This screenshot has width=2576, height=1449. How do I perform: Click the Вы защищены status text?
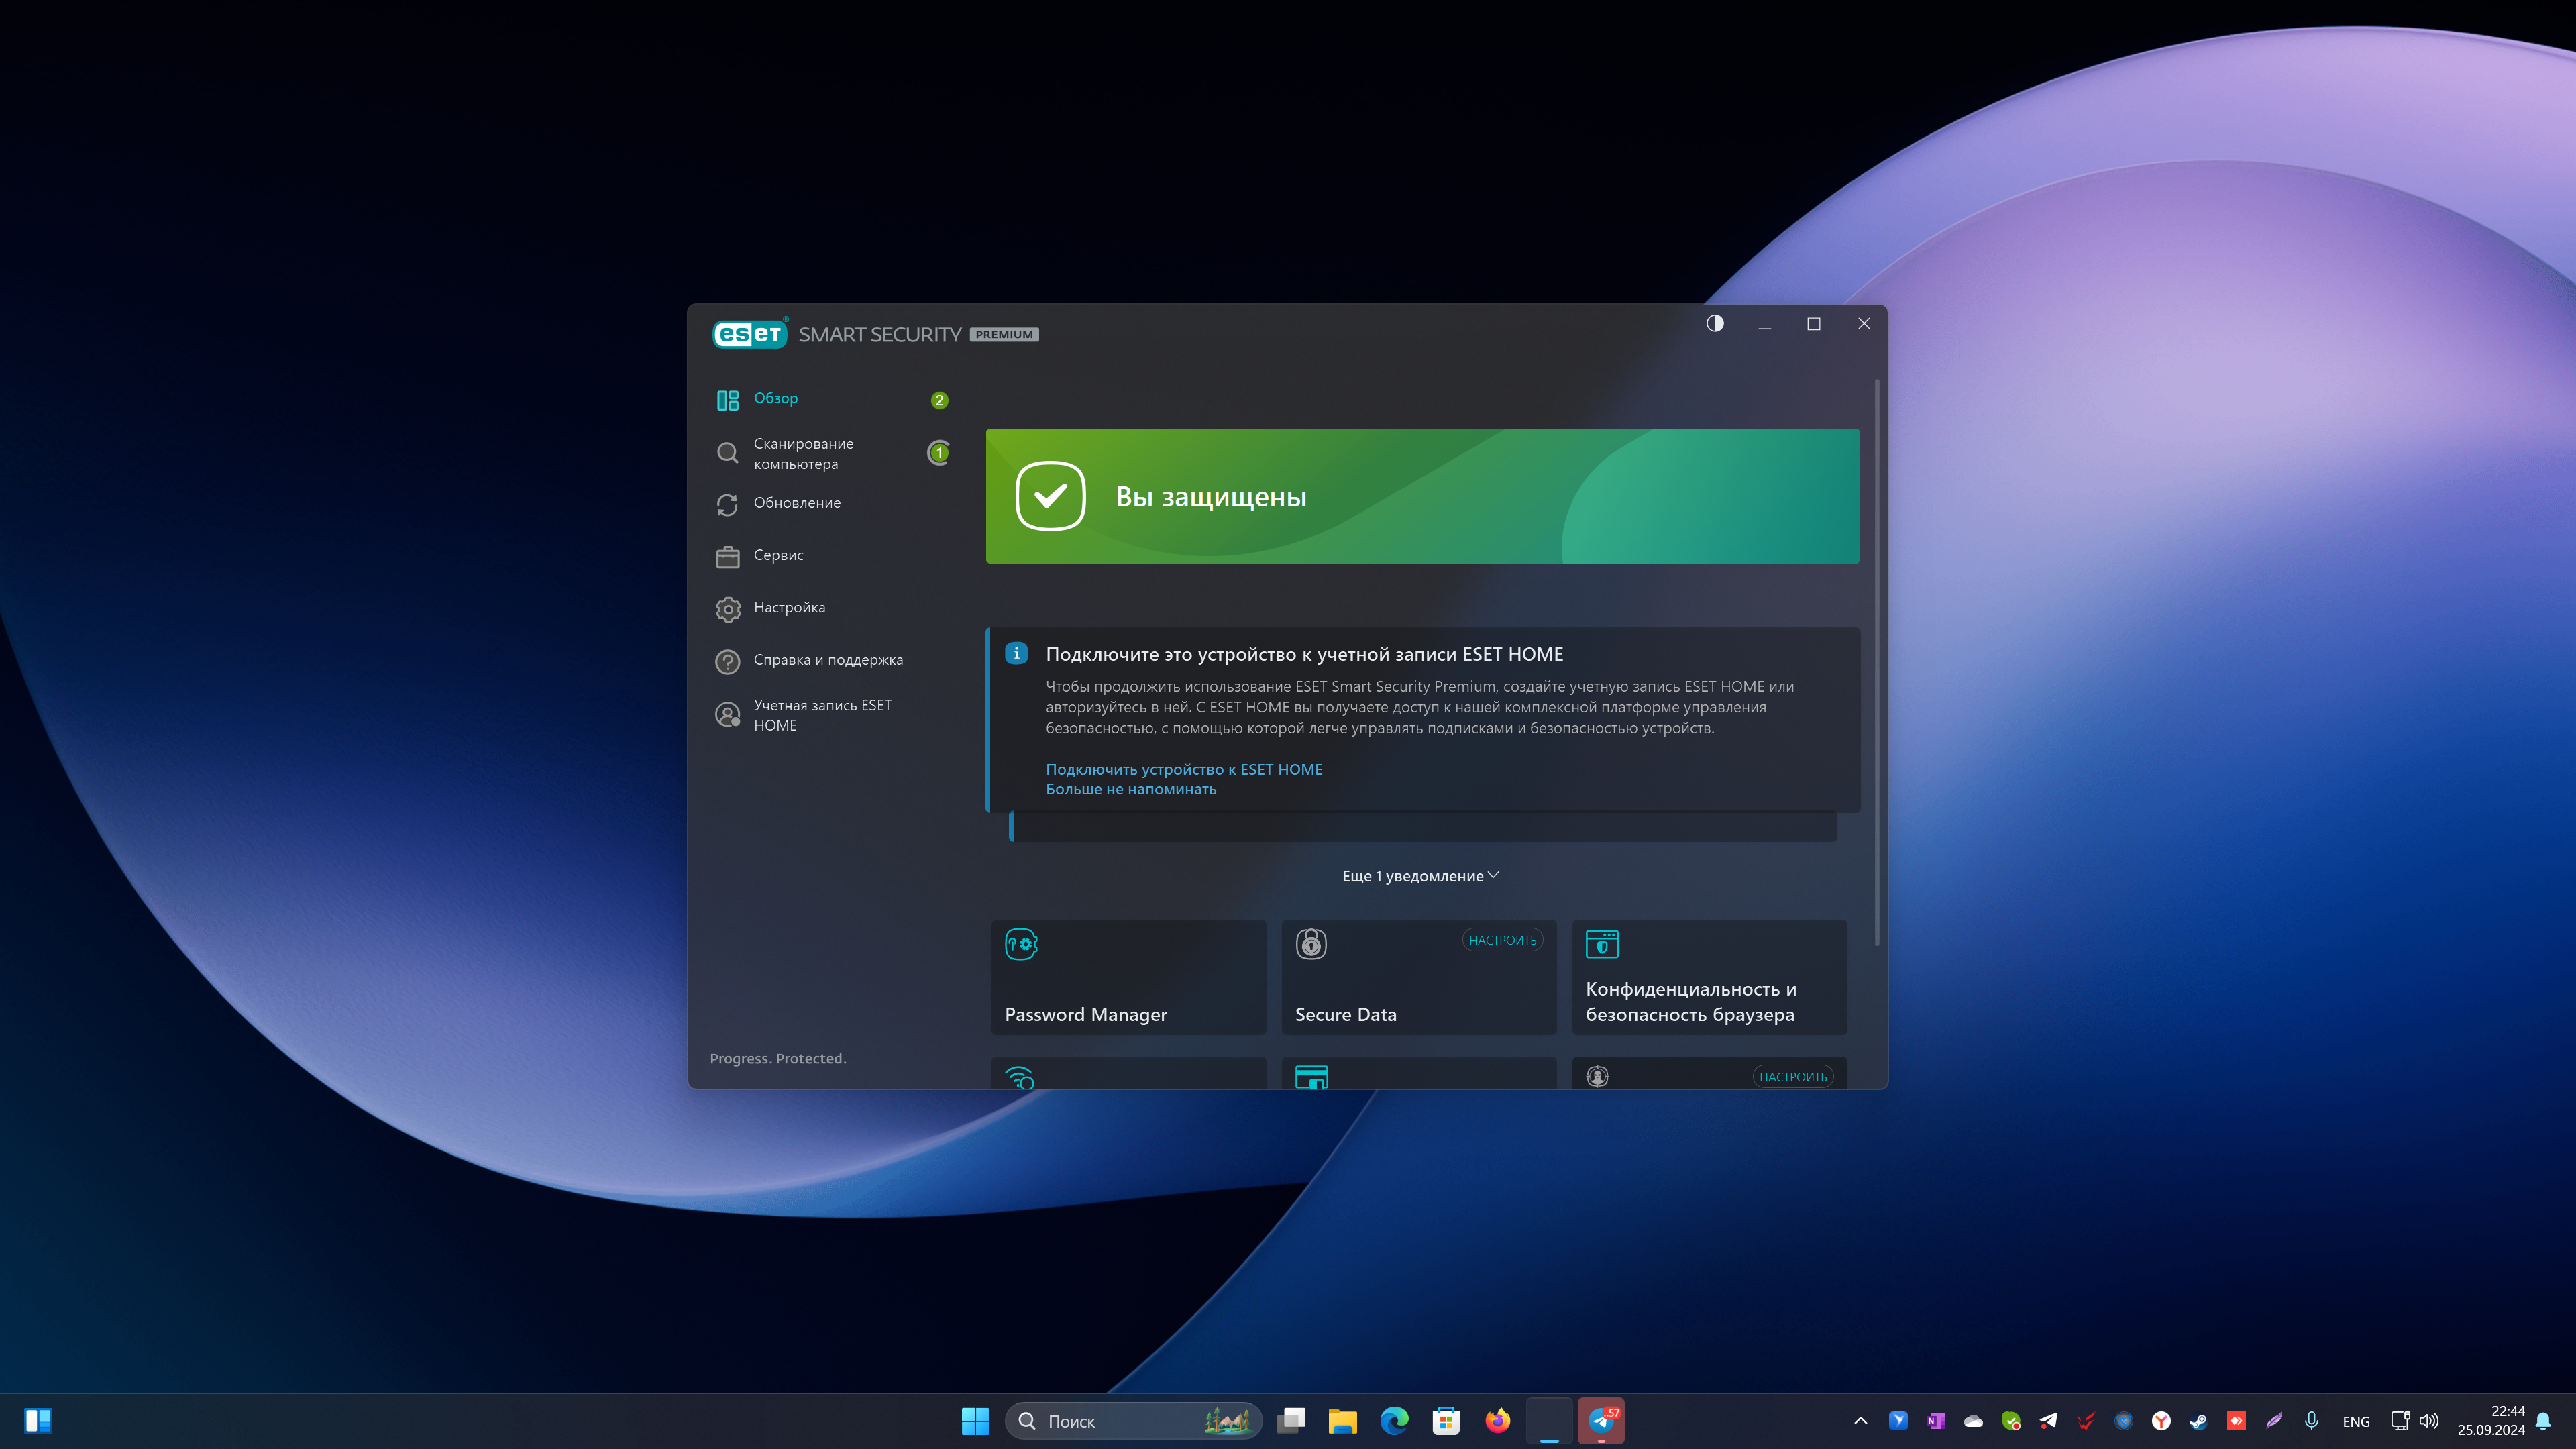coord(1211,497)
